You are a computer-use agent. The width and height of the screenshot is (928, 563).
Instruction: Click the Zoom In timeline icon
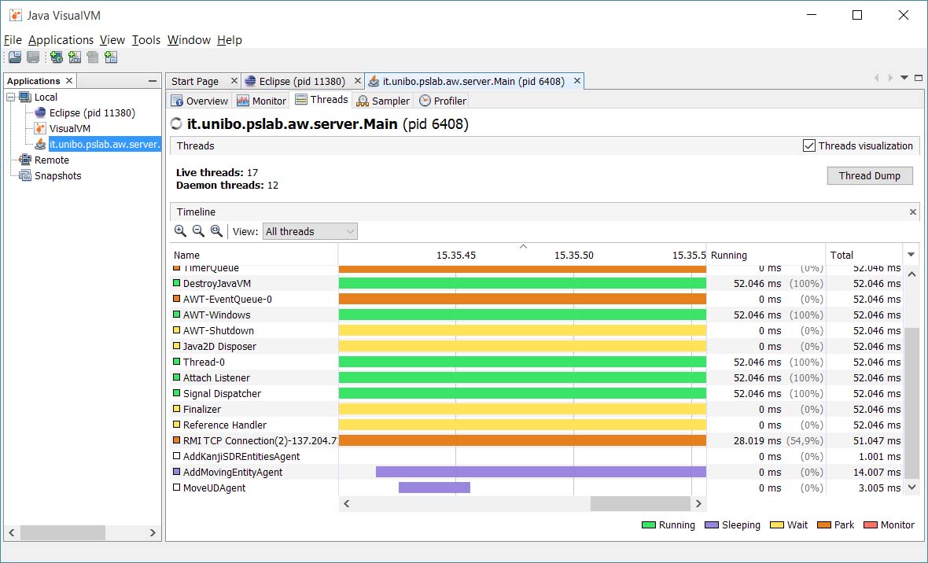181,231
